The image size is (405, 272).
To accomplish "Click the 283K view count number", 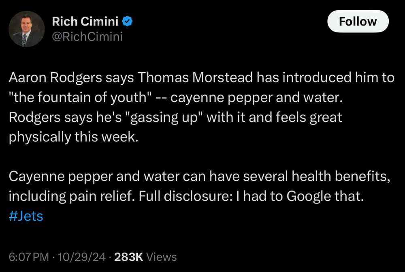I will click(128, 257).
